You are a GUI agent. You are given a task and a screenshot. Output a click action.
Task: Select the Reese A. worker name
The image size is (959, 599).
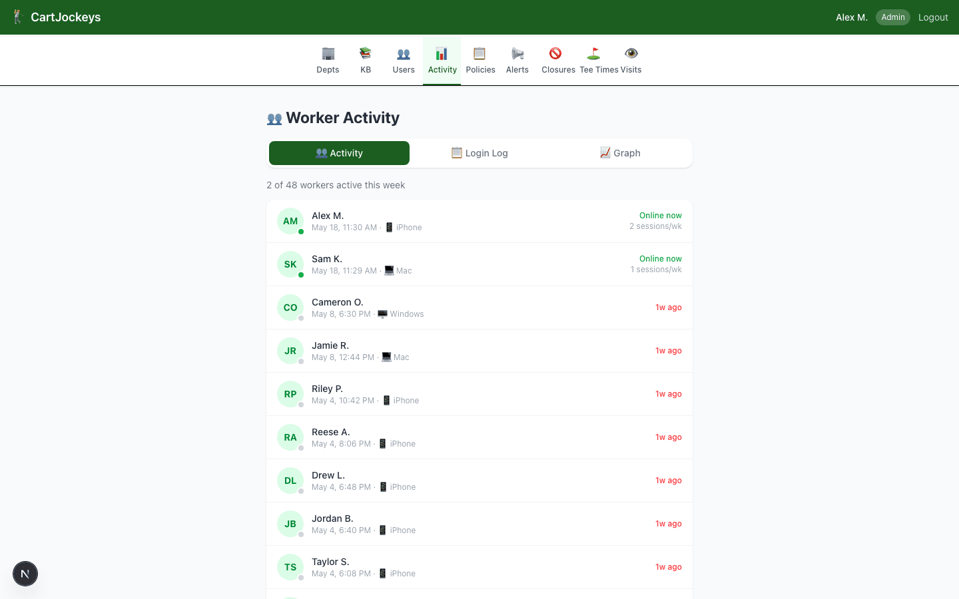click(x=331, y=432)
